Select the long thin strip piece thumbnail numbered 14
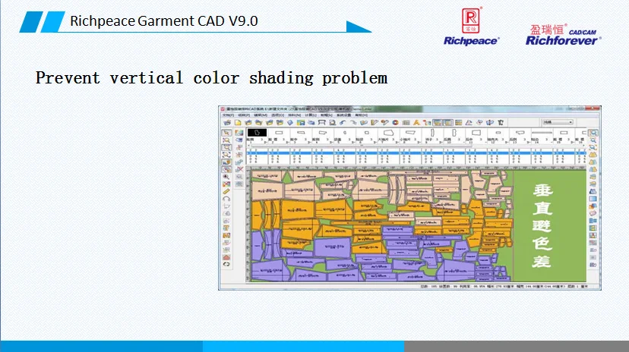The width and height of the screenshot is (629, 352). 542,133
